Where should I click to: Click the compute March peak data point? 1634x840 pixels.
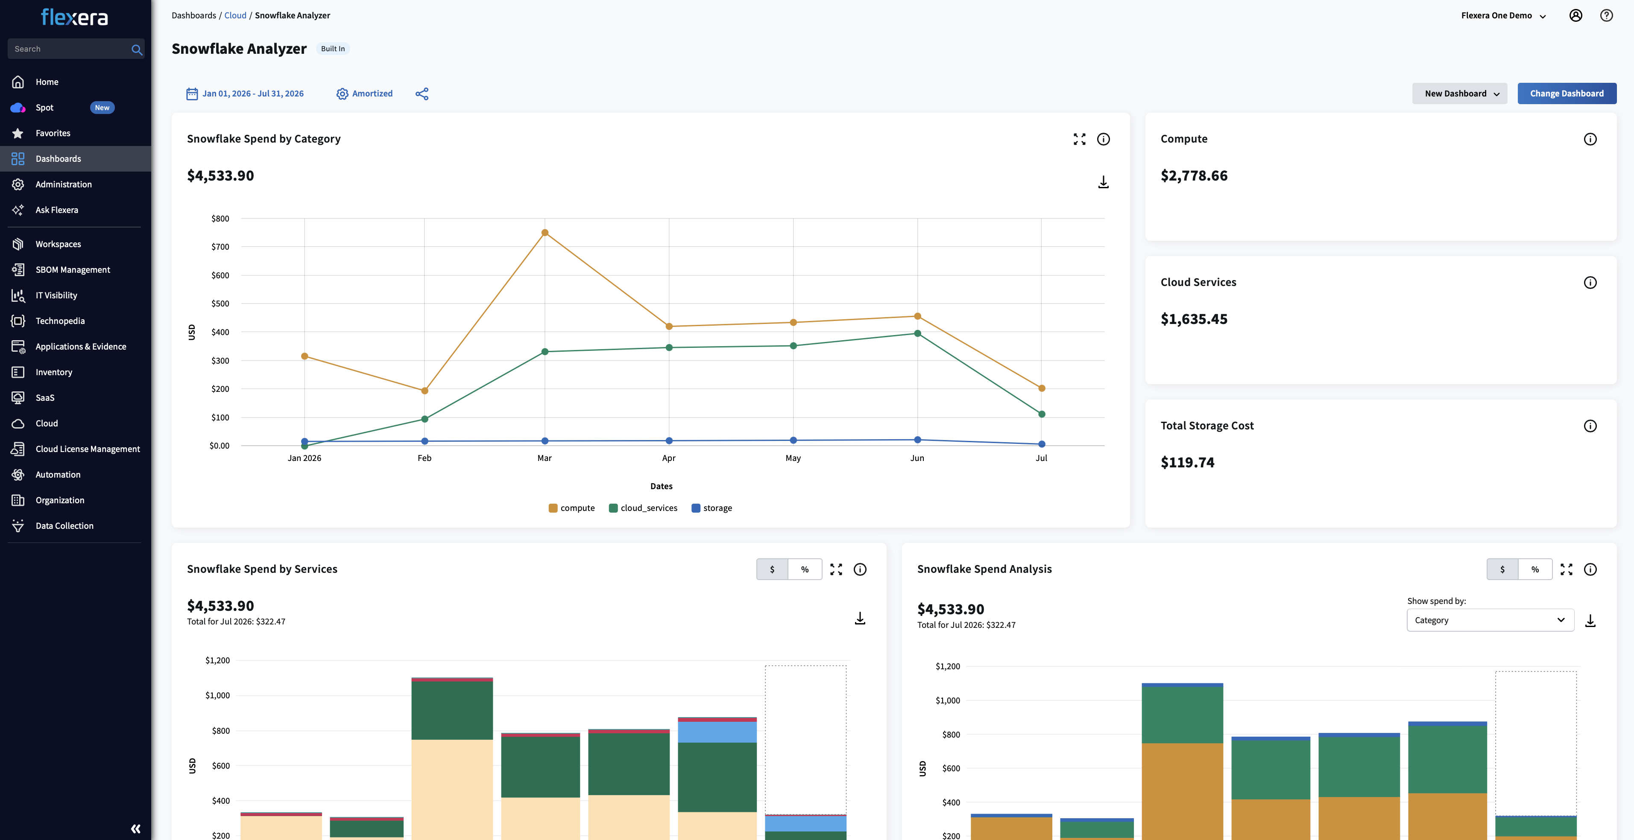coord(545,233)
